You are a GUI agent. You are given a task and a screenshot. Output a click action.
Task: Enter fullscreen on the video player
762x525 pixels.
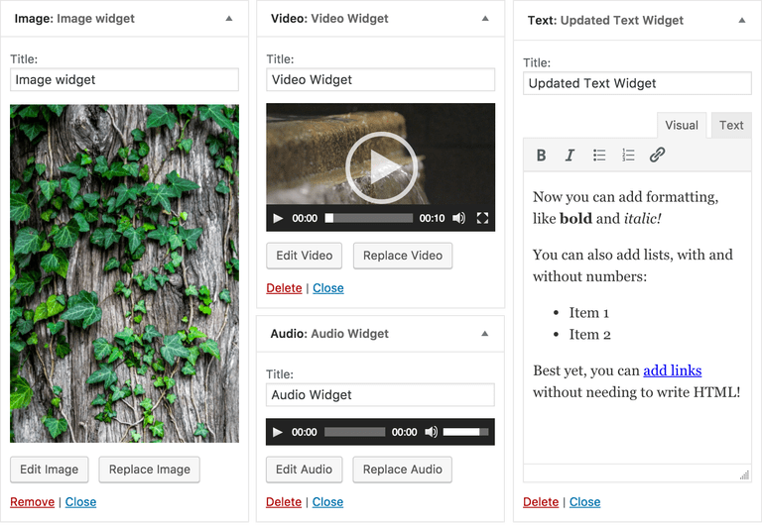click(482, 218)
